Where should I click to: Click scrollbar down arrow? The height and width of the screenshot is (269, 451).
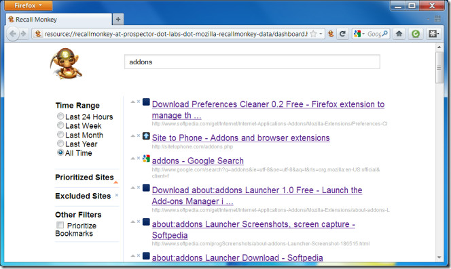tap(439, 257)
